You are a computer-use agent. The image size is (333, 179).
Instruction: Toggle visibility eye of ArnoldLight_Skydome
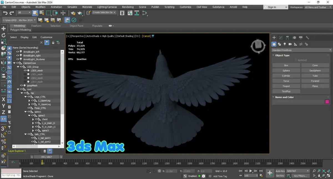click(18, 59)
